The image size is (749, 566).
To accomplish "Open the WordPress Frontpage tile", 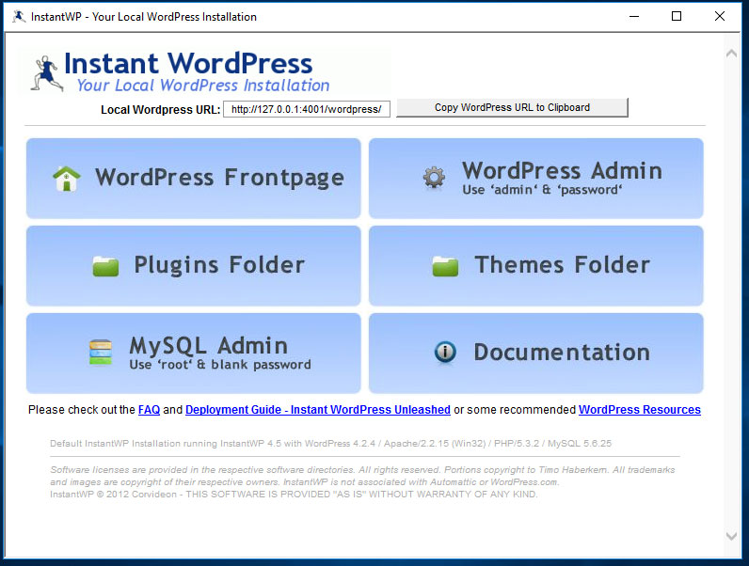I will 194,179.
